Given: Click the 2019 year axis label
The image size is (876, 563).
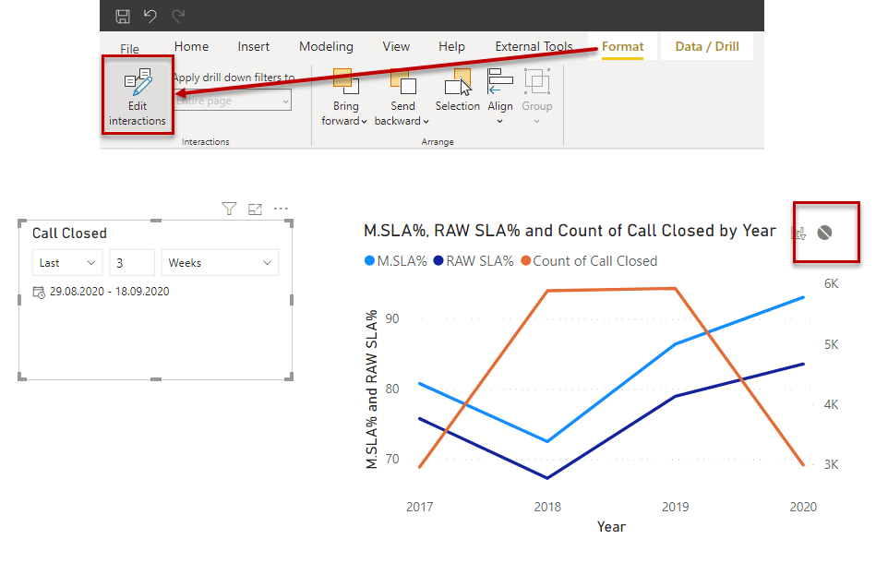Looking at the screenshot, I should pos(676,507).
